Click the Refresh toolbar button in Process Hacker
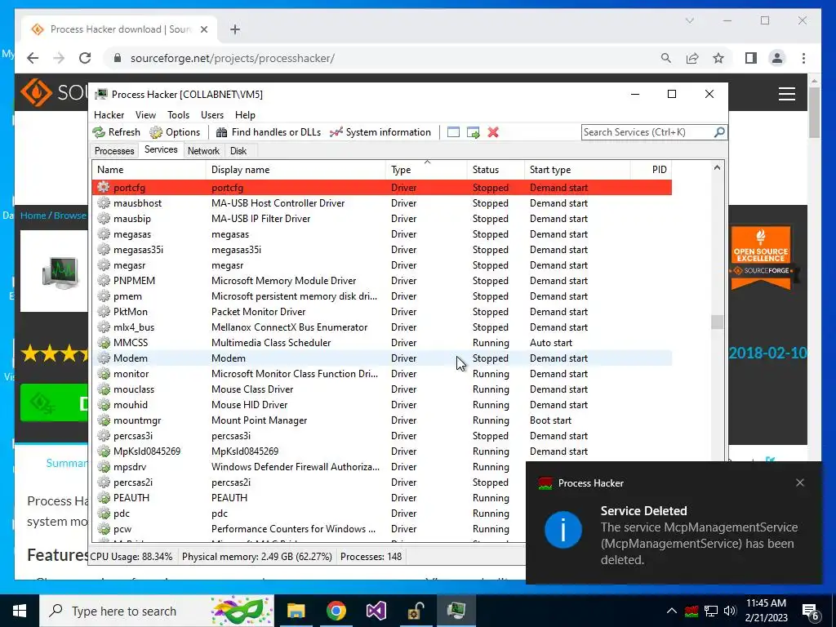Screen dimensions: 836x627 pos(117,132)
